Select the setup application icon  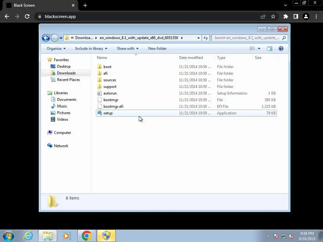click(100, 113)
